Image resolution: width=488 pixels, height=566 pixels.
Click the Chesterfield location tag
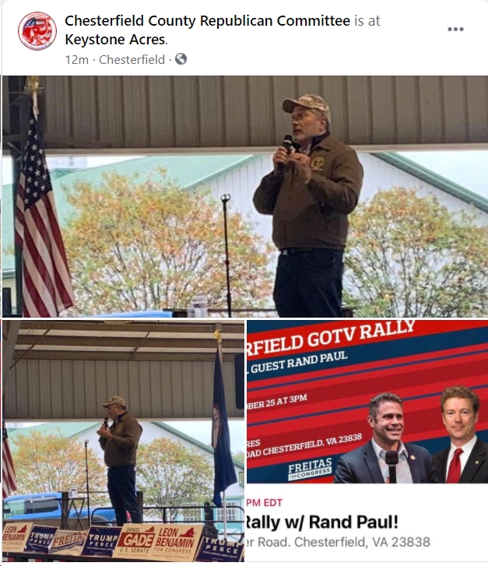tap(132, 60)
